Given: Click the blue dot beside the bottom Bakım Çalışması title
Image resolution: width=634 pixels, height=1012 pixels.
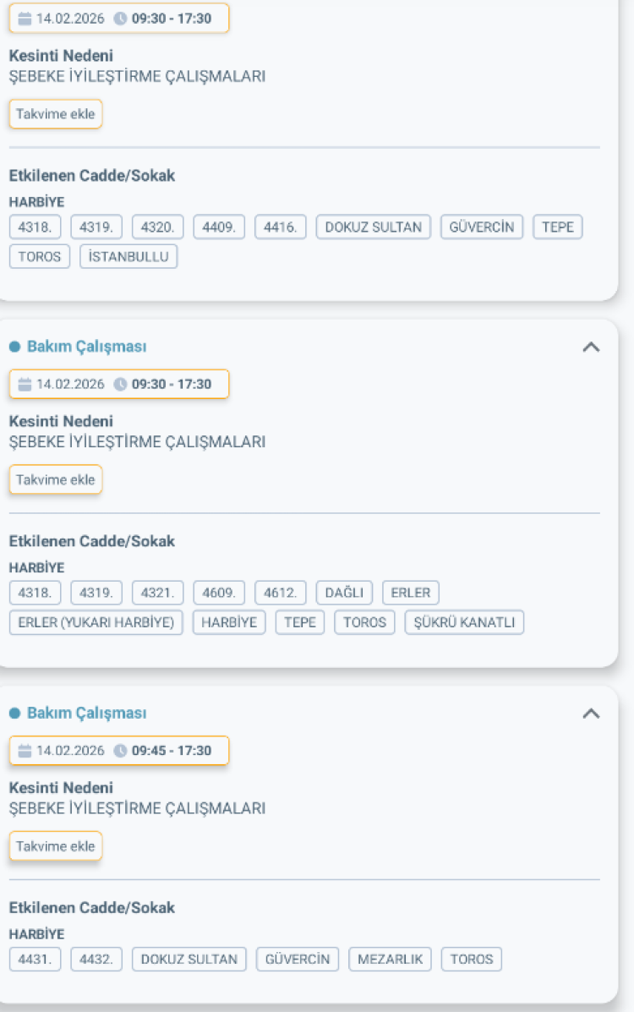Looking at the screenshot, I should click(x=14, y=714).
